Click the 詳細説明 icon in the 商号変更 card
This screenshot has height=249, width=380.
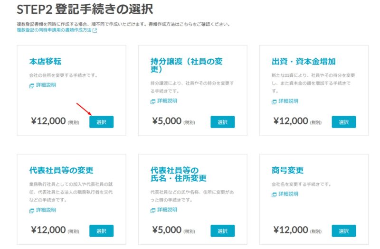[x=274, y=195]
